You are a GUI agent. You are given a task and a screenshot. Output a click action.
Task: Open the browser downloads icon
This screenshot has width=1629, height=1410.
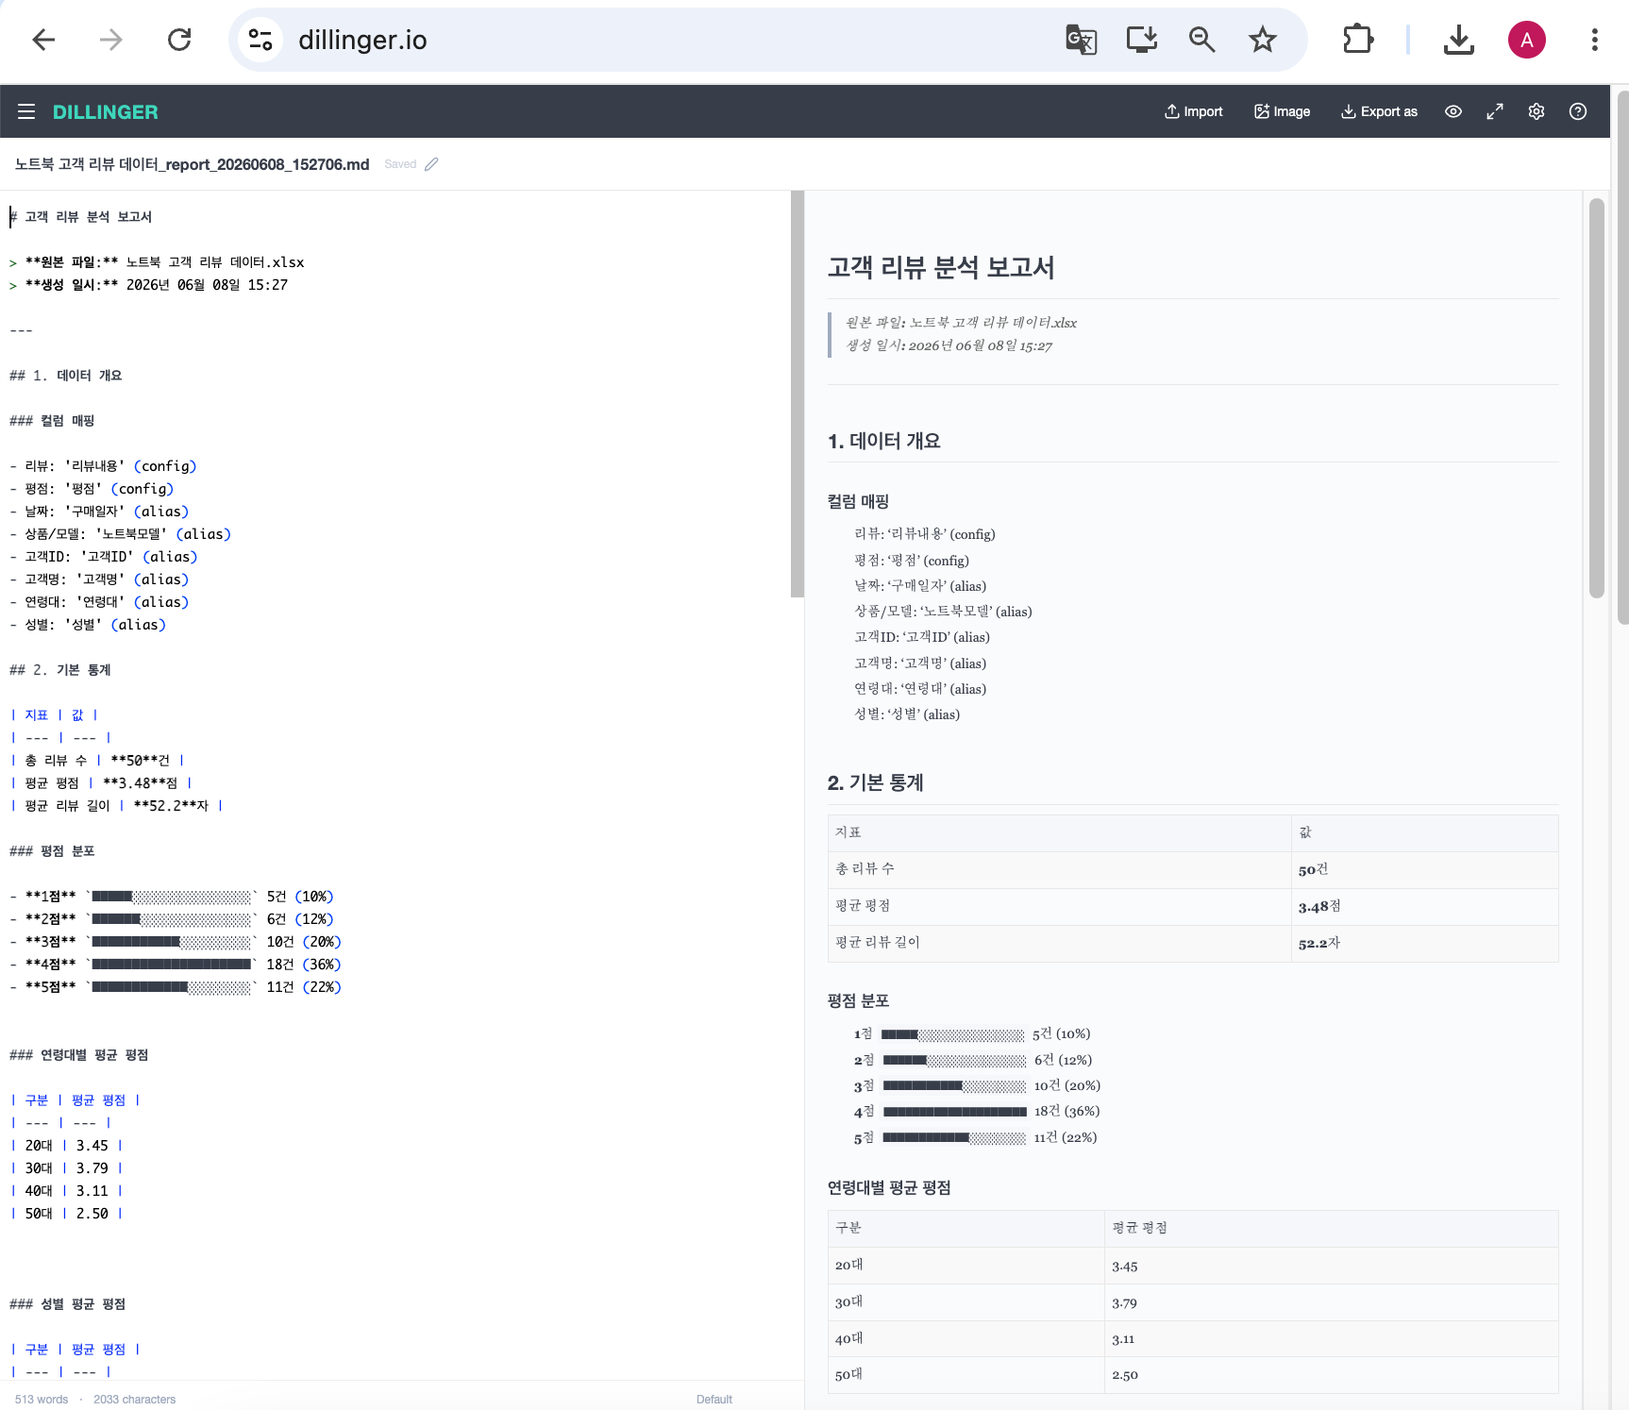[x=1459, y=40]
